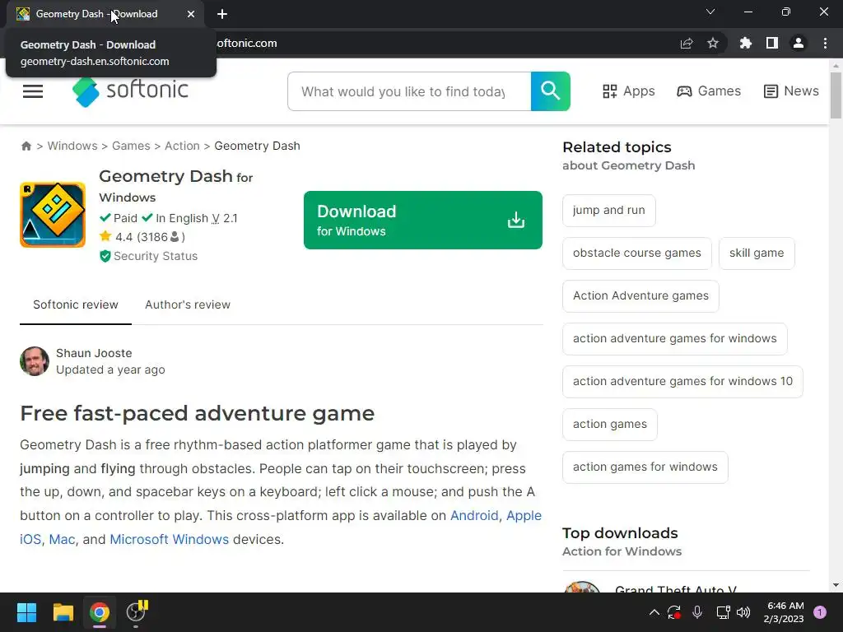Click the Geometry Dash tab title
This screenshot has height=632, width=843.
[x=97, y=14]
